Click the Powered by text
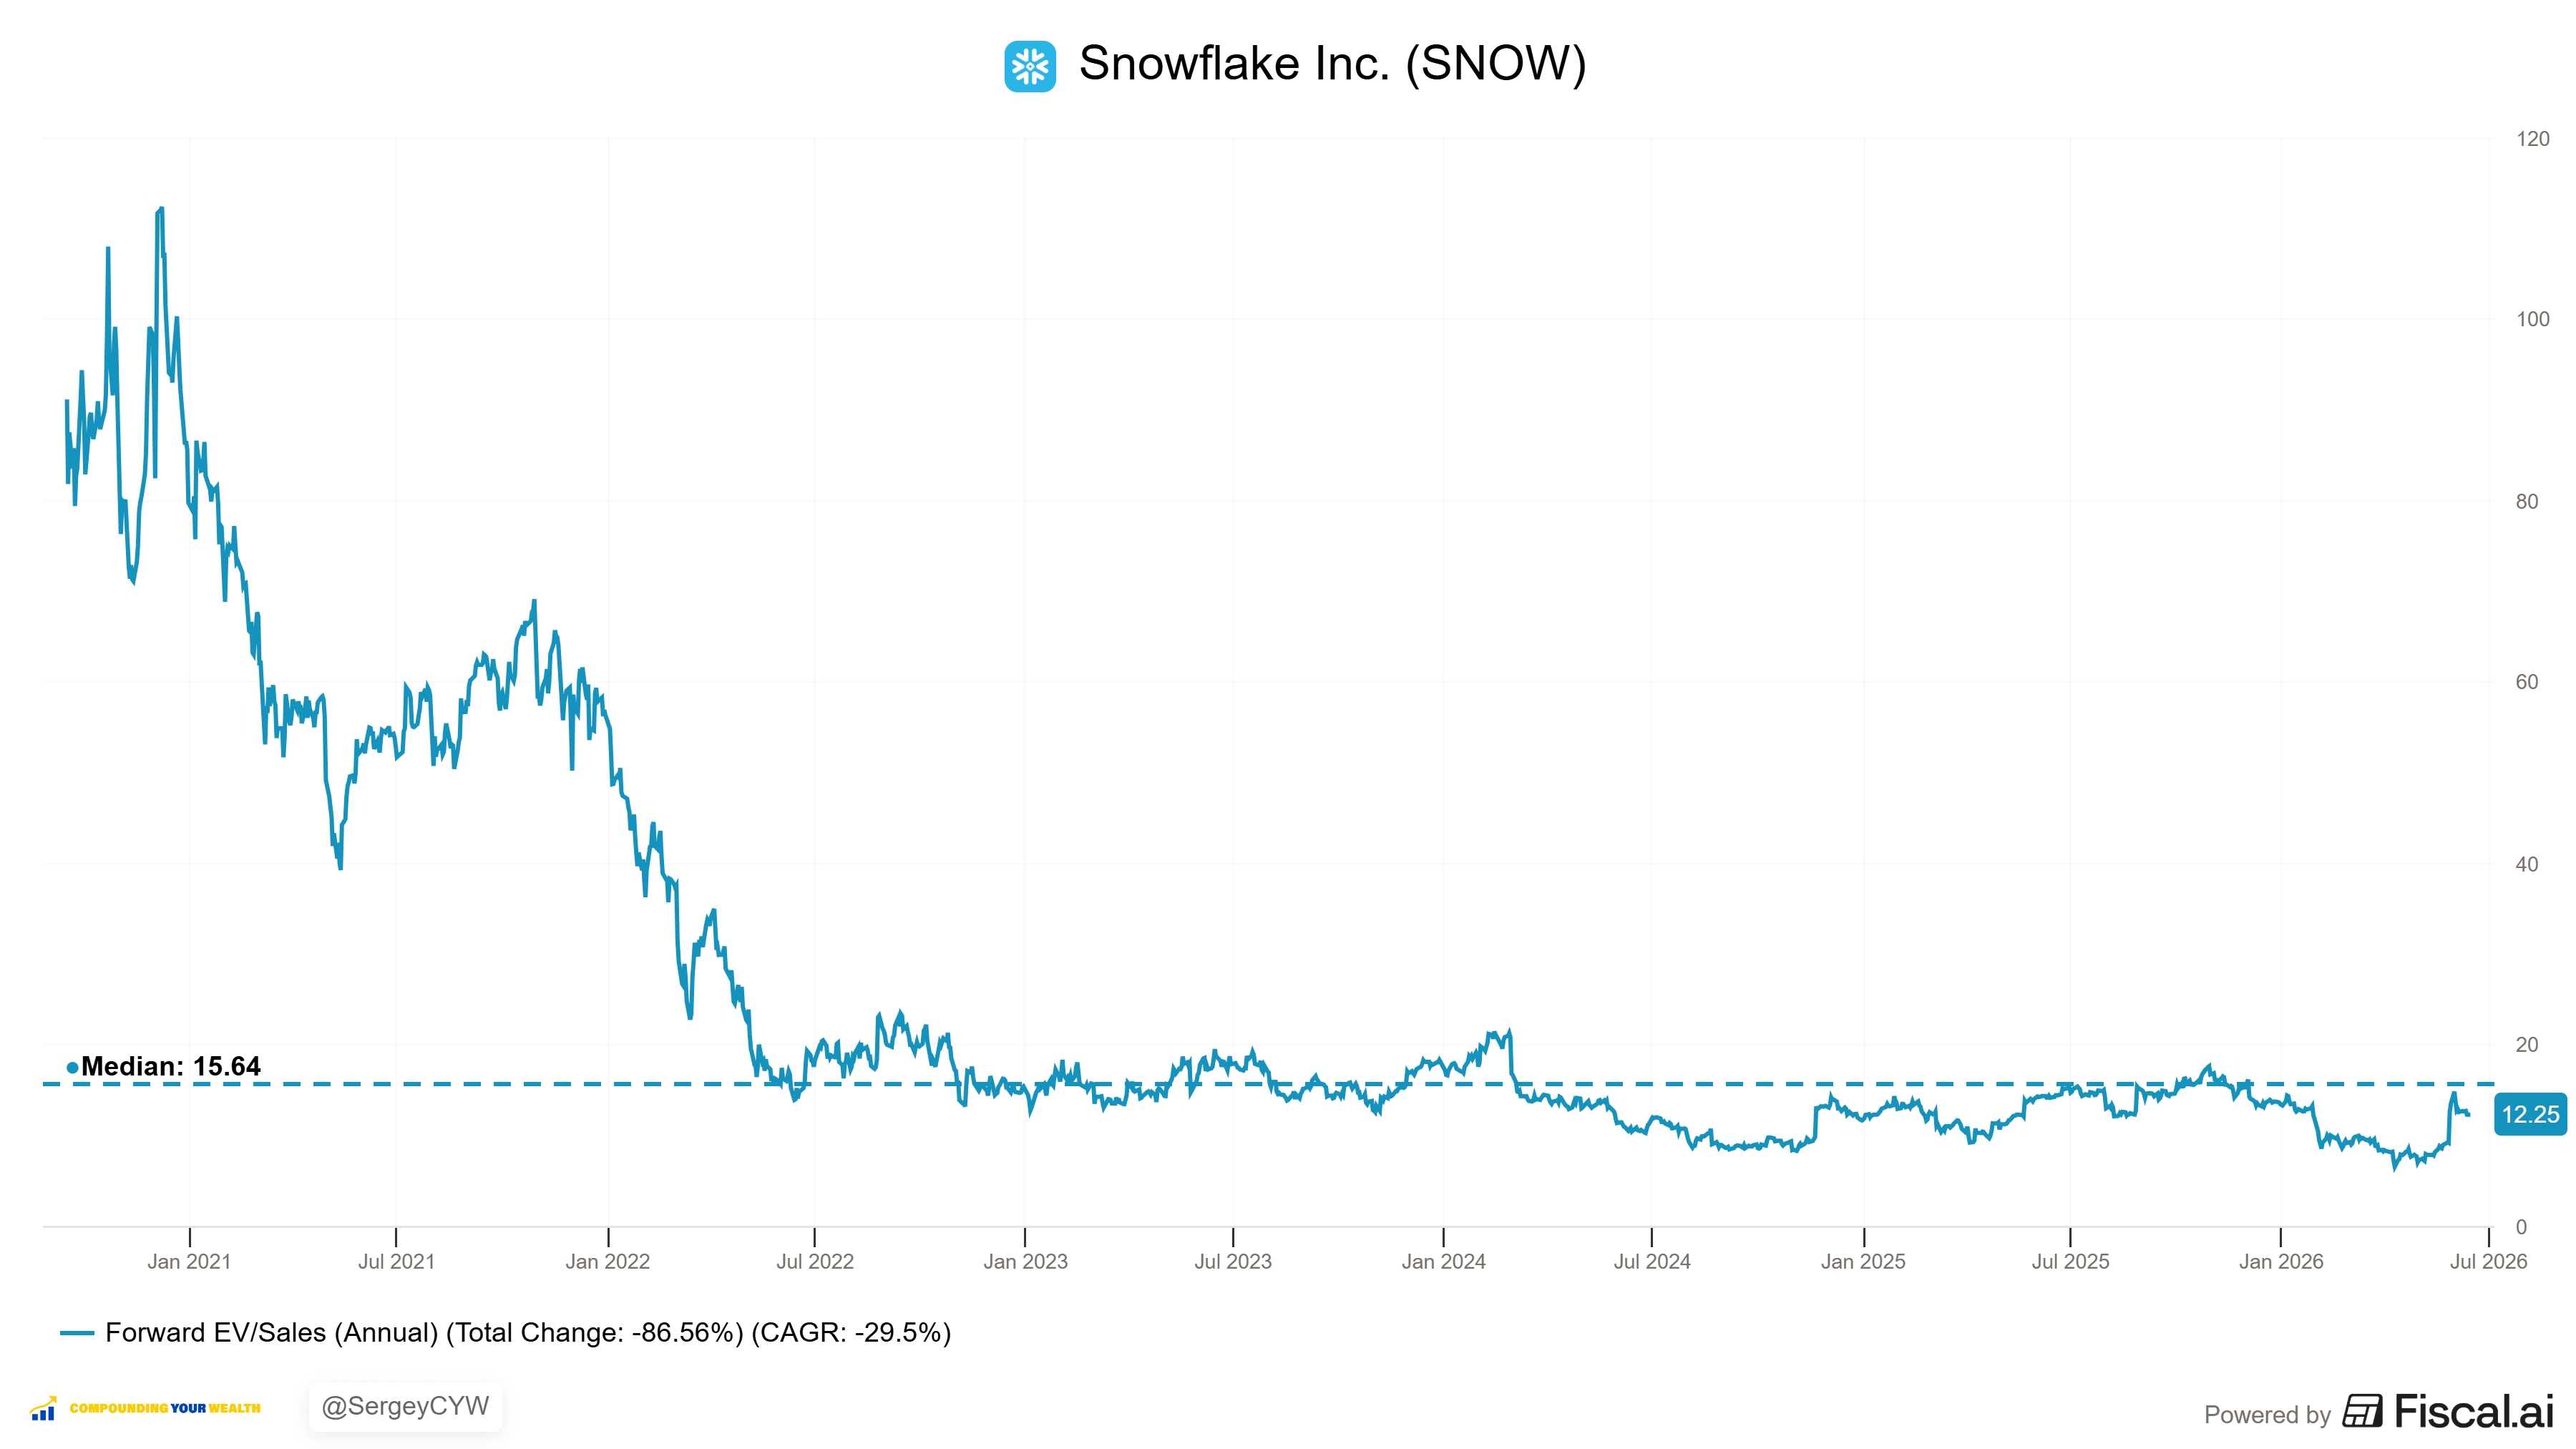This screenshot has height=1449, width=2576. tap(2267, 1415)
